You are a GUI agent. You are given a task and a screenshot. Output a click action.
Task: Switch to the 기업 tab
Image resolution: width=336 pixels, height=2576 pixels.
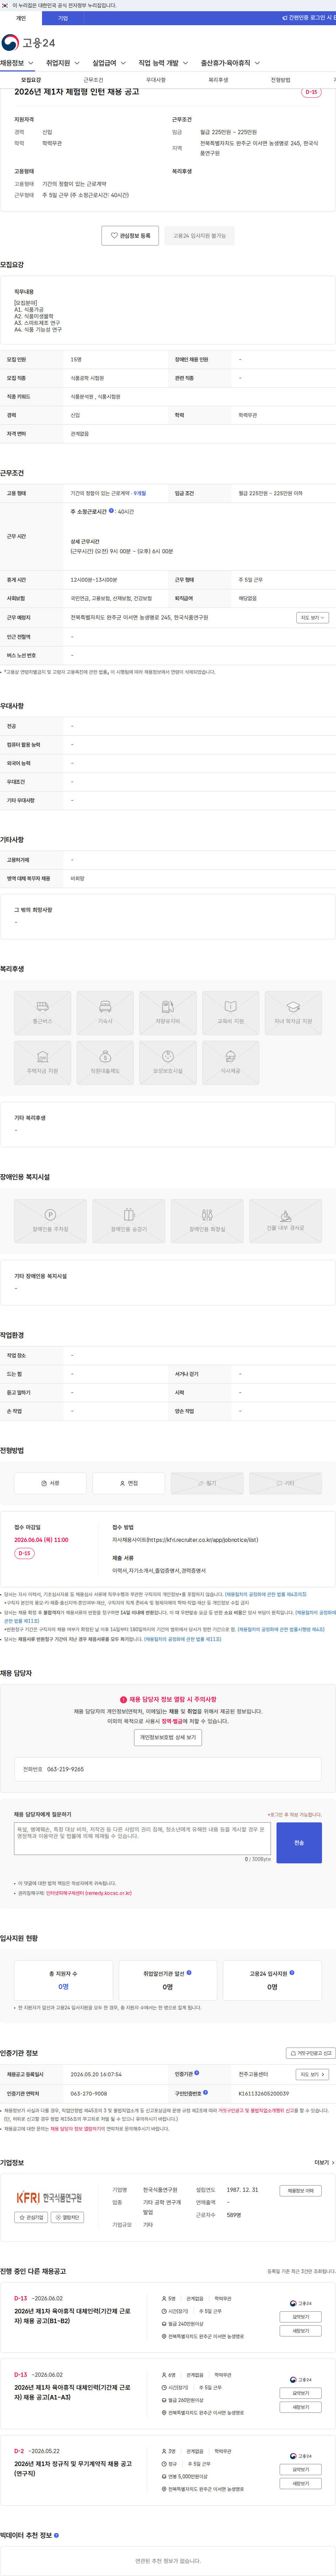[63, 18]
